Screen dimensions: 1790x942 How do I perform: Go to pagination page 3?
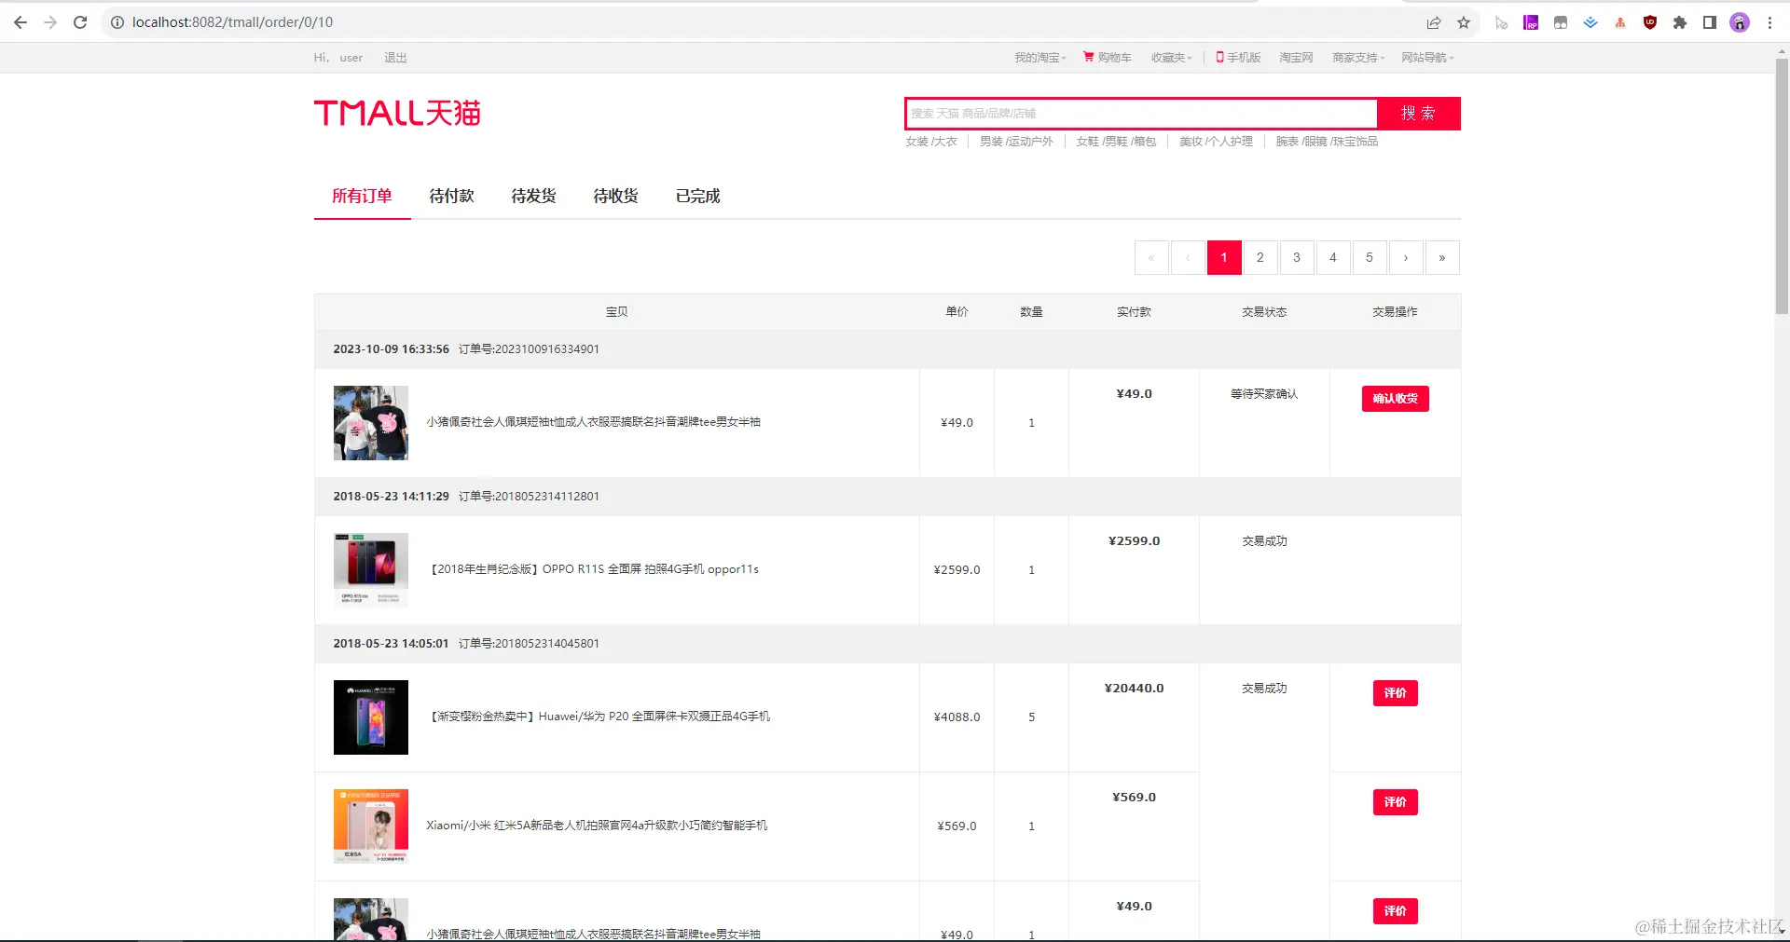tap(1297, 258)
